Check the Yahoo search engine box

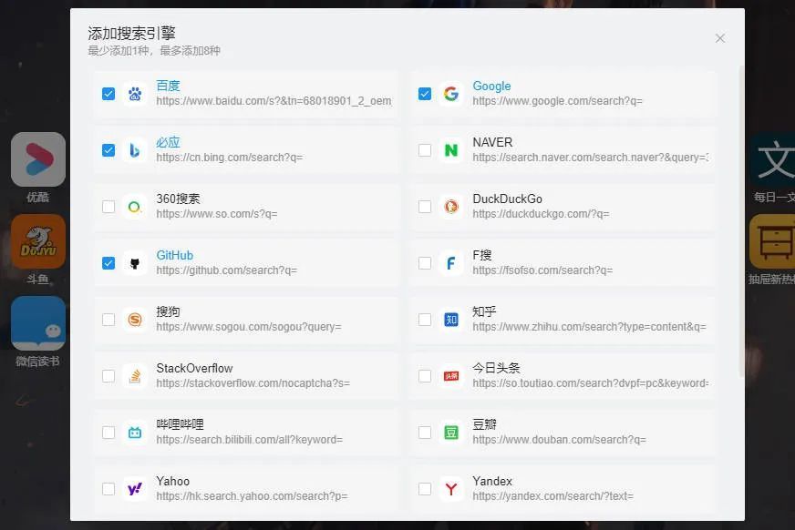coord(108,489)
